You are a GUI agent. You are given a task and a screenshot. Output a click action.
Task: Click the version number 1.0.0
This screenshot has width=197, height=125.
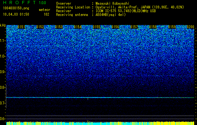pyautogui.click(x=42, y=2)
